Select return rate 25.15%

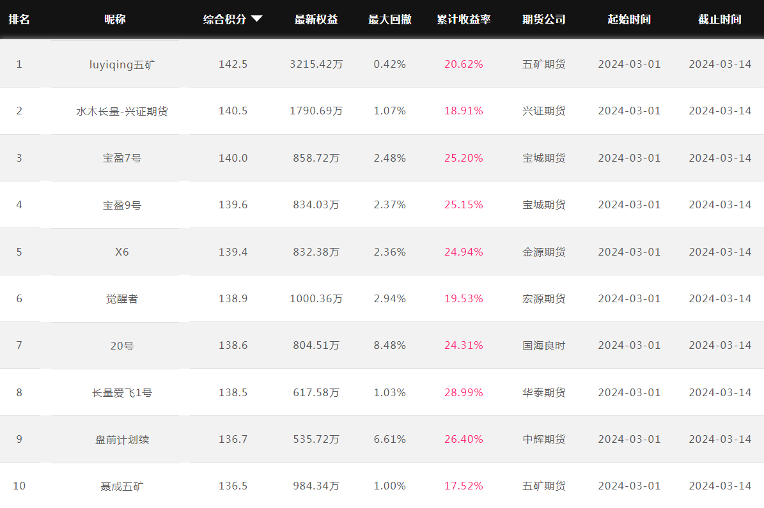click(464, 205)
